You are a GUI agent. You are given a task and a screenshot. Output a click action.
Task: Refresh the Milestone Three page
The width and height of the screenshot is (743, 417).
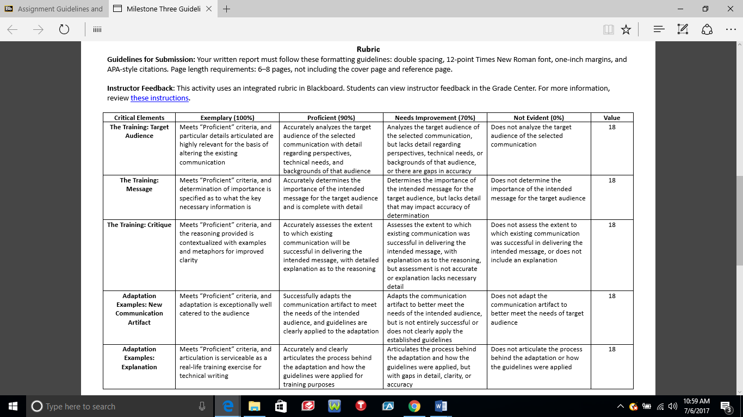[64, 29]
